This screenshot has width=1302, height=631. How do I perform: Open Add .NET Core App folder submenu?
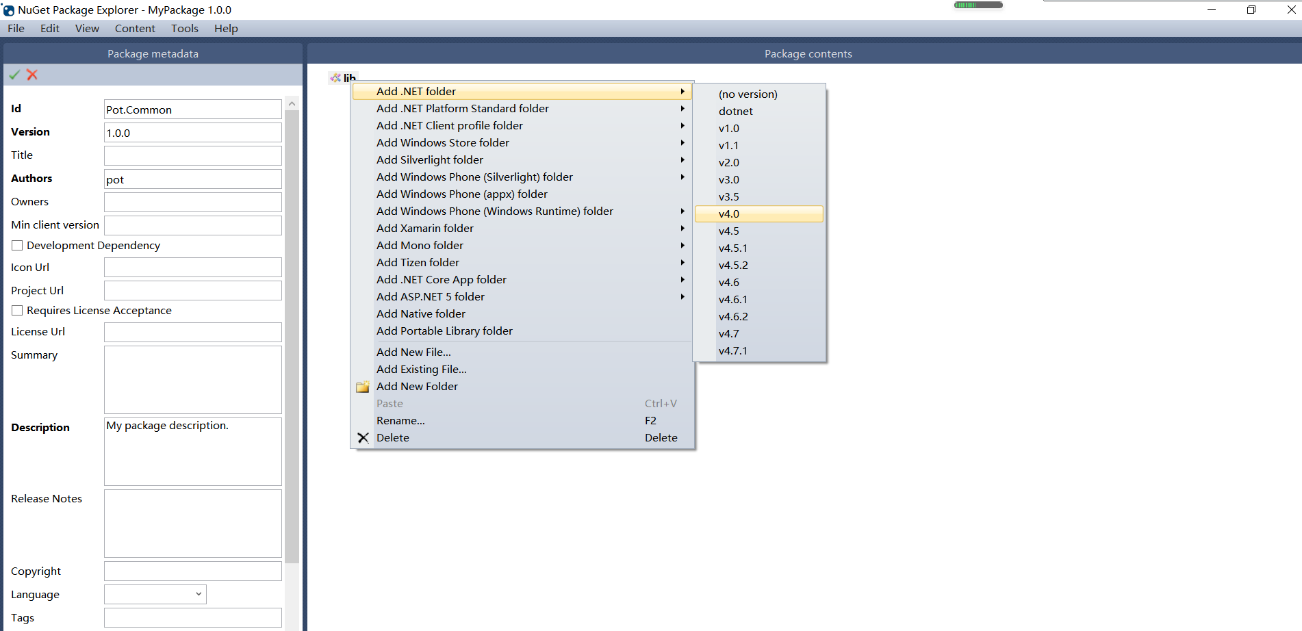tap(522, 280)
